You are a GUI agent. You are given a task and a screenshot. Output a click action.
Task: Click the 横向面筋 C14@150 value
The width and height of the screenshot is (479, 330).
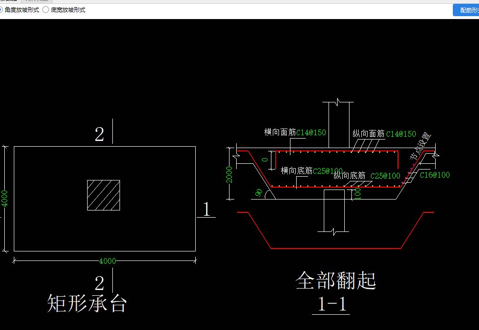[x=311, y=132]
